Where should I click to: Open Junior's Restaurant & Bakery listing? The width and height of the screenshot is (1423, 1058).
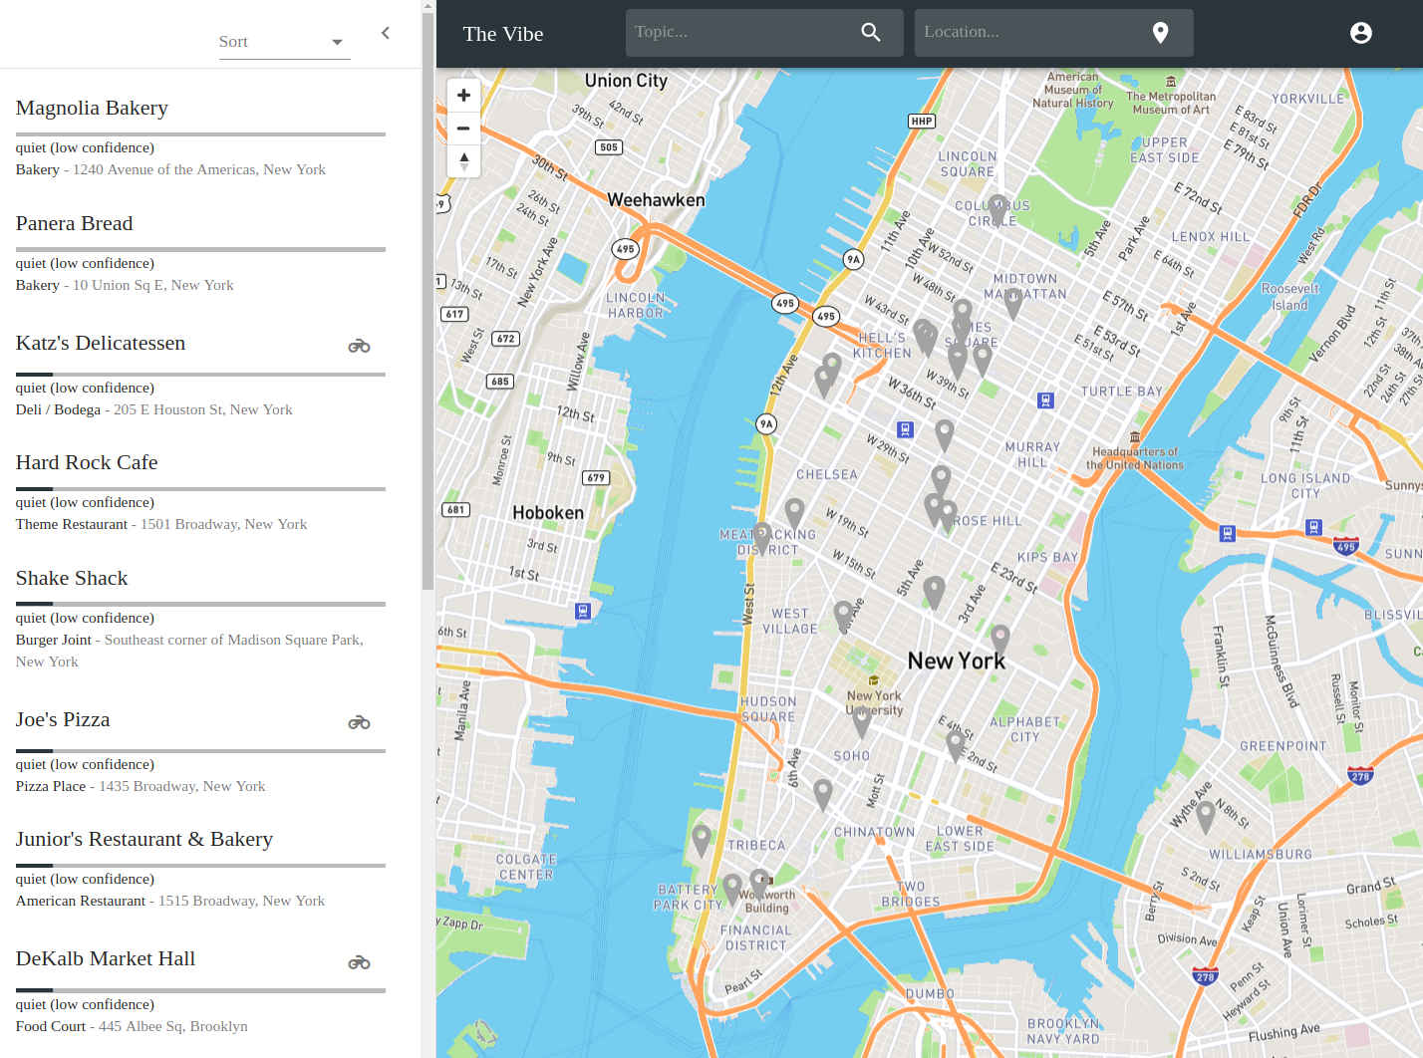tap(144, 839)
